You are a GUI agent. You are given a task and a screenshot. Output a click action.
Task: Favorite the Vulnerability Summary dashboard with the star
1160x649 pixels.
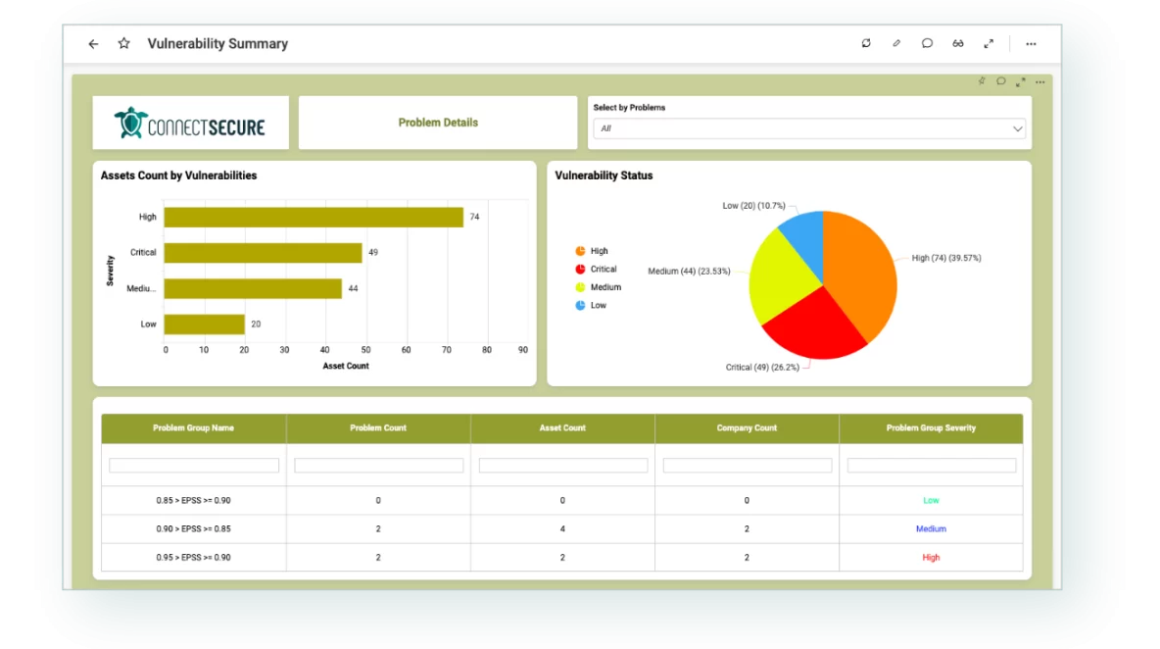click(x=123, y=44)
